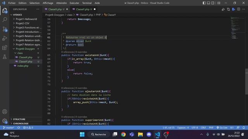Open the Manage gear icon

[x=5, y=121]
